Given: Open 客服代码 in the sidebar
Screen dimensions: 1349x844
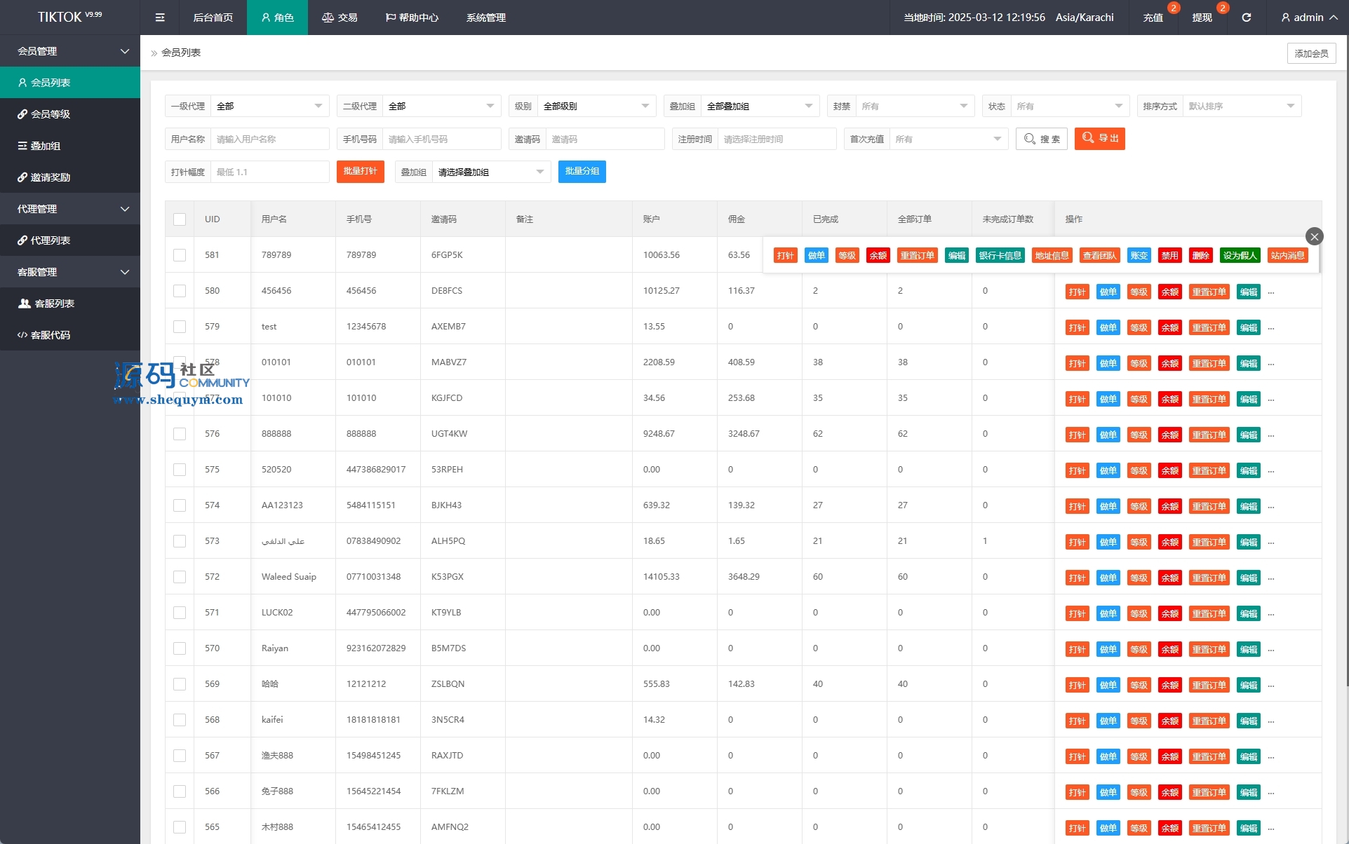Looking at the screenshot, I should tap(70, 335).
